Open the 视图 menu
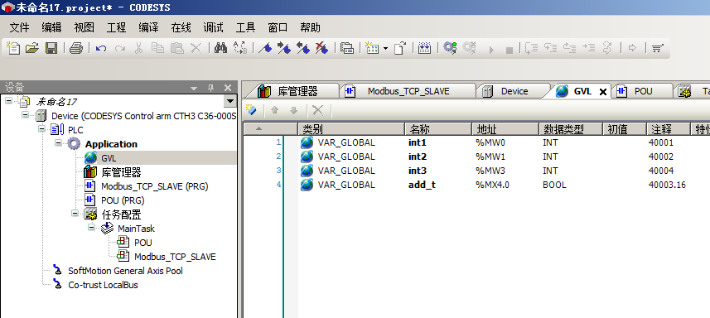This screenshot has width=710, height=318. pyautogui.click(x=85, y=27)
